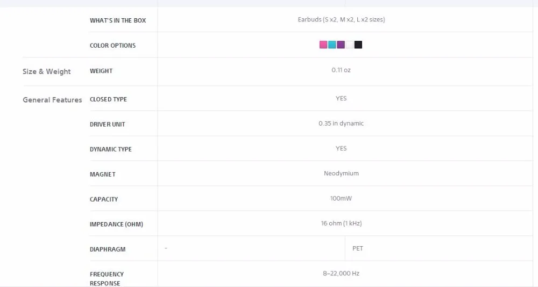The image size is (538, 287).
Task: Click the Neodymium magnet value
Action: [341, 173]
